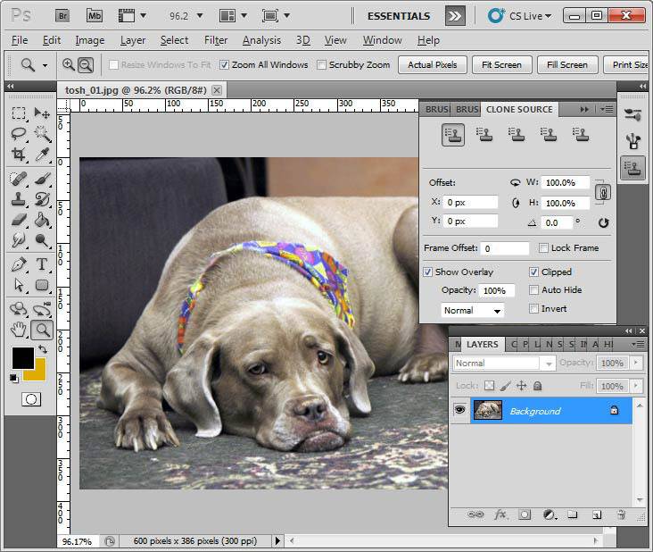Hide the Background layer with eye icon
The width and height of the screenshot is (653, 552).
click(x=460, y=410)
